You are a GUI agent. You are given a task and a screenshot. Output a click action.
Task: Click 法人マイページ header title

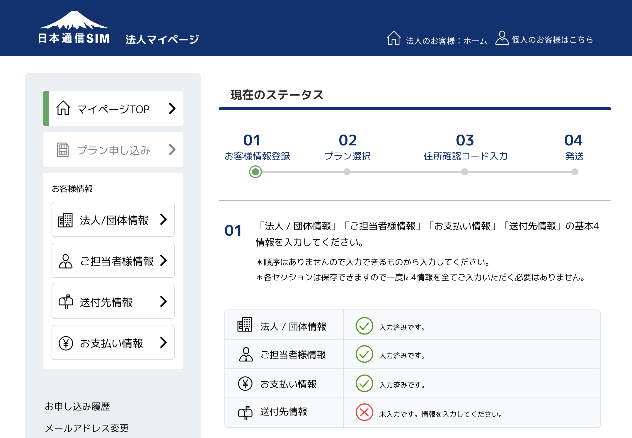click(x=162, y=39)
